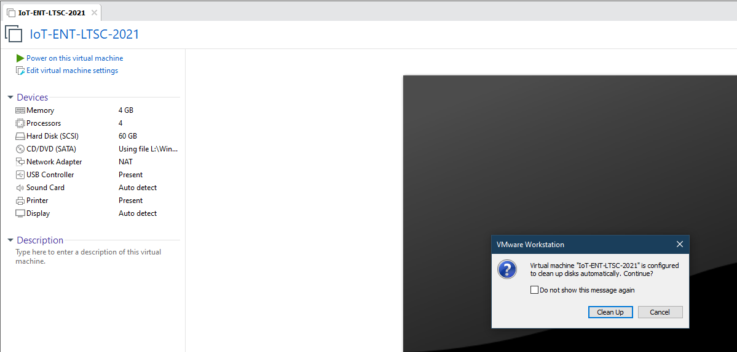Select the Network Adapter icon

pos(20,162)
